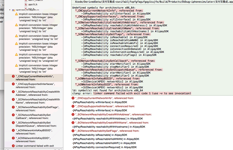Click error icon for _CNCopyCurrentNetworkInfo in navigator
Image resolution: width=233 pixels, height=150 pixels.
(13, 76)
